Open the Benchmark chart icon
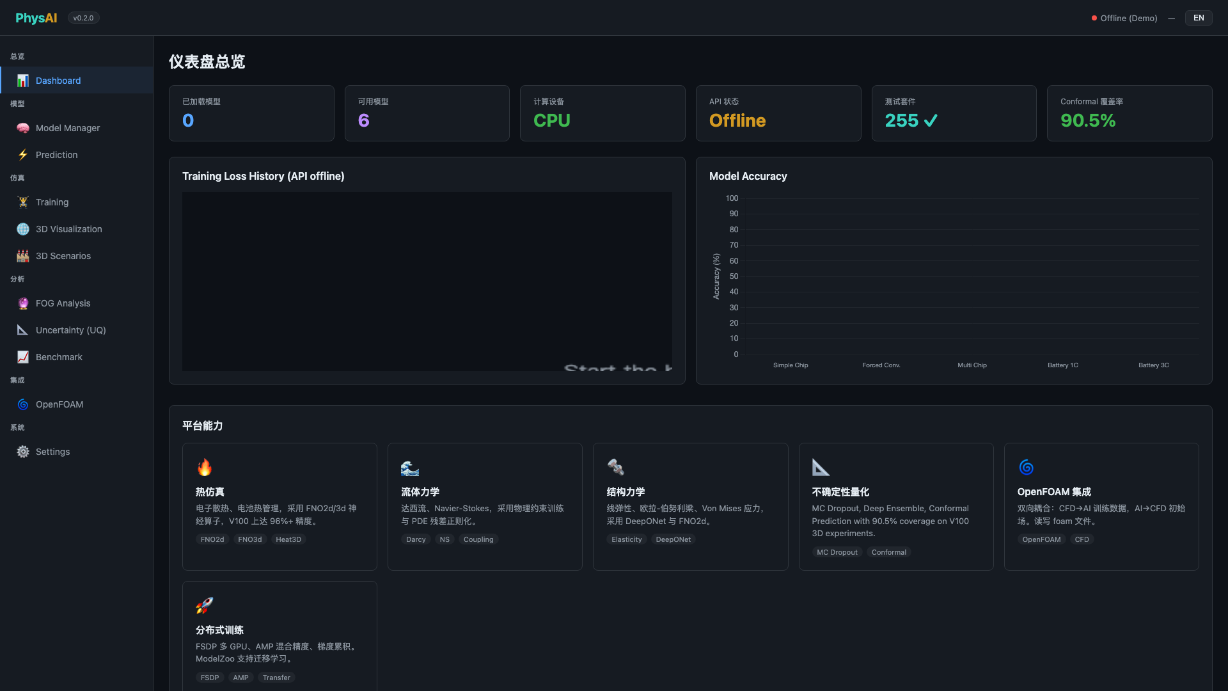This screenshot has height=691, width=1228. coord(23,357)
